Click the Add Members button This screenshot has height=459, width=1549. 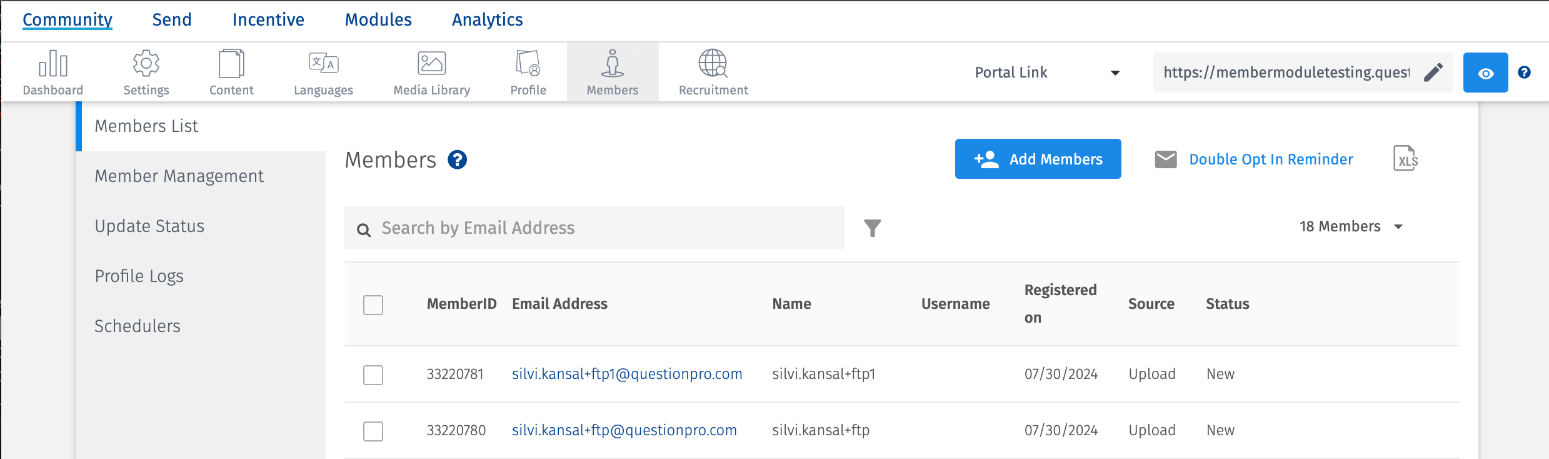1038,159
